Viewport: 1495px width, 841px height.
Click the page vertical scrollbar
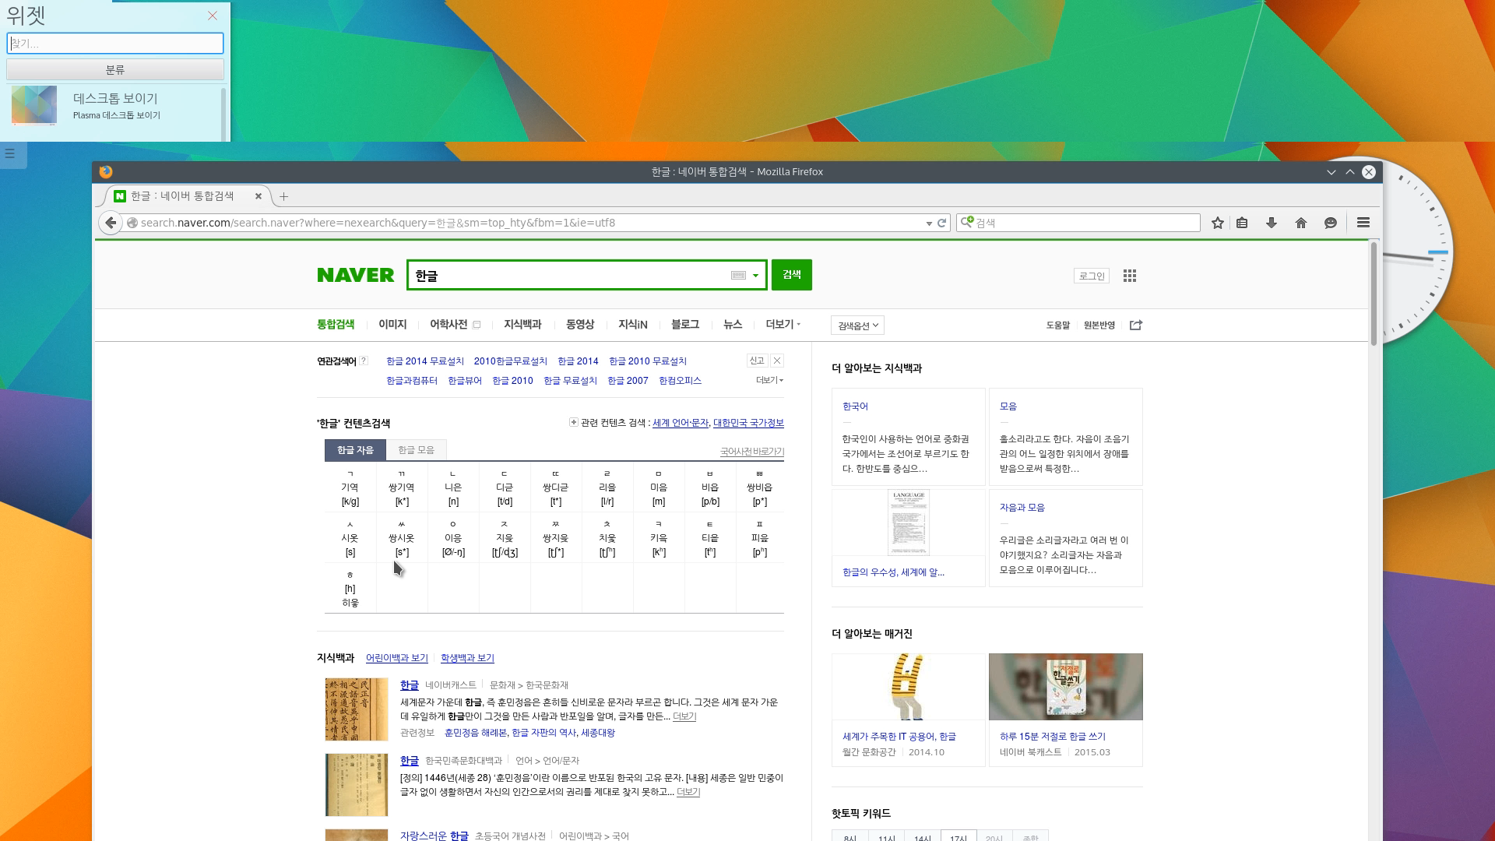[1374, 294]
